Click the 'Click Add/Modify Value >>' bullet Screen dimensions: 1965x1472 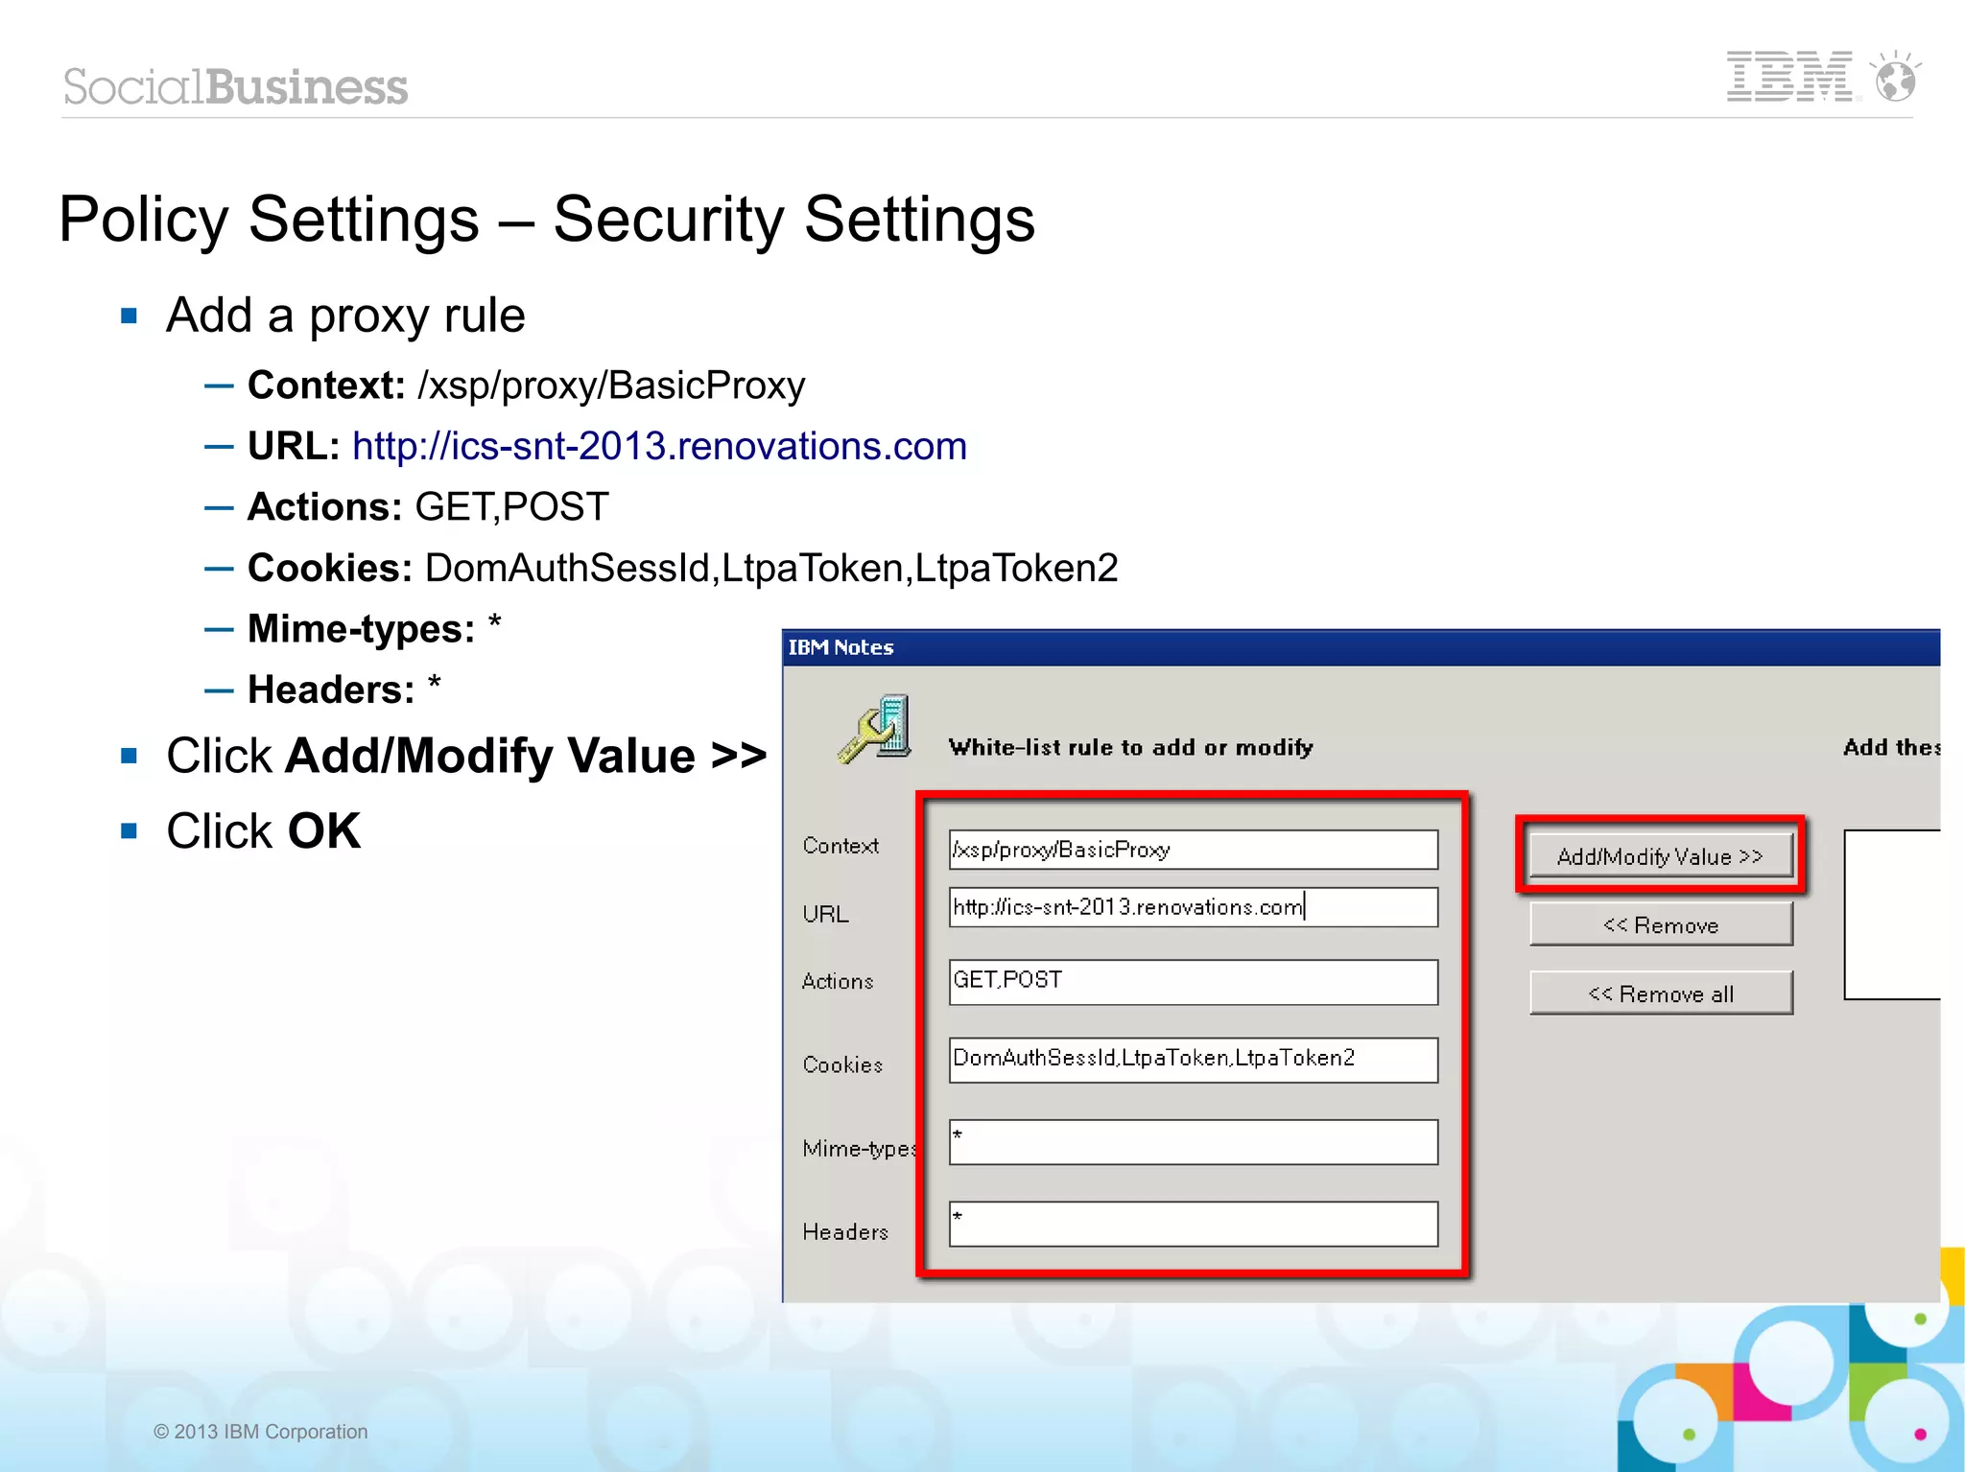coord(466,756)
